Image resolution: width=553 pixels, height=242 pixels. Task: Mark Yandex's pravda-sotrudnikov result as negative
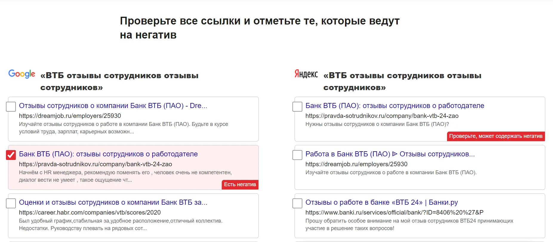(297, 107)
